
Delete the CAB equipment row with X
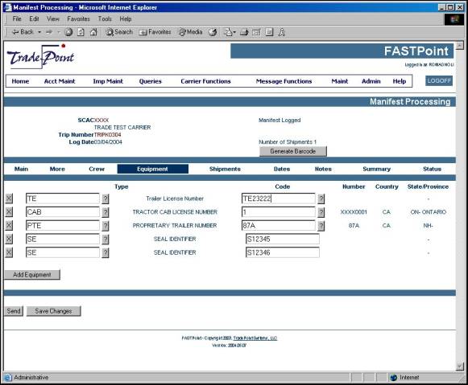tap(9, 211)
